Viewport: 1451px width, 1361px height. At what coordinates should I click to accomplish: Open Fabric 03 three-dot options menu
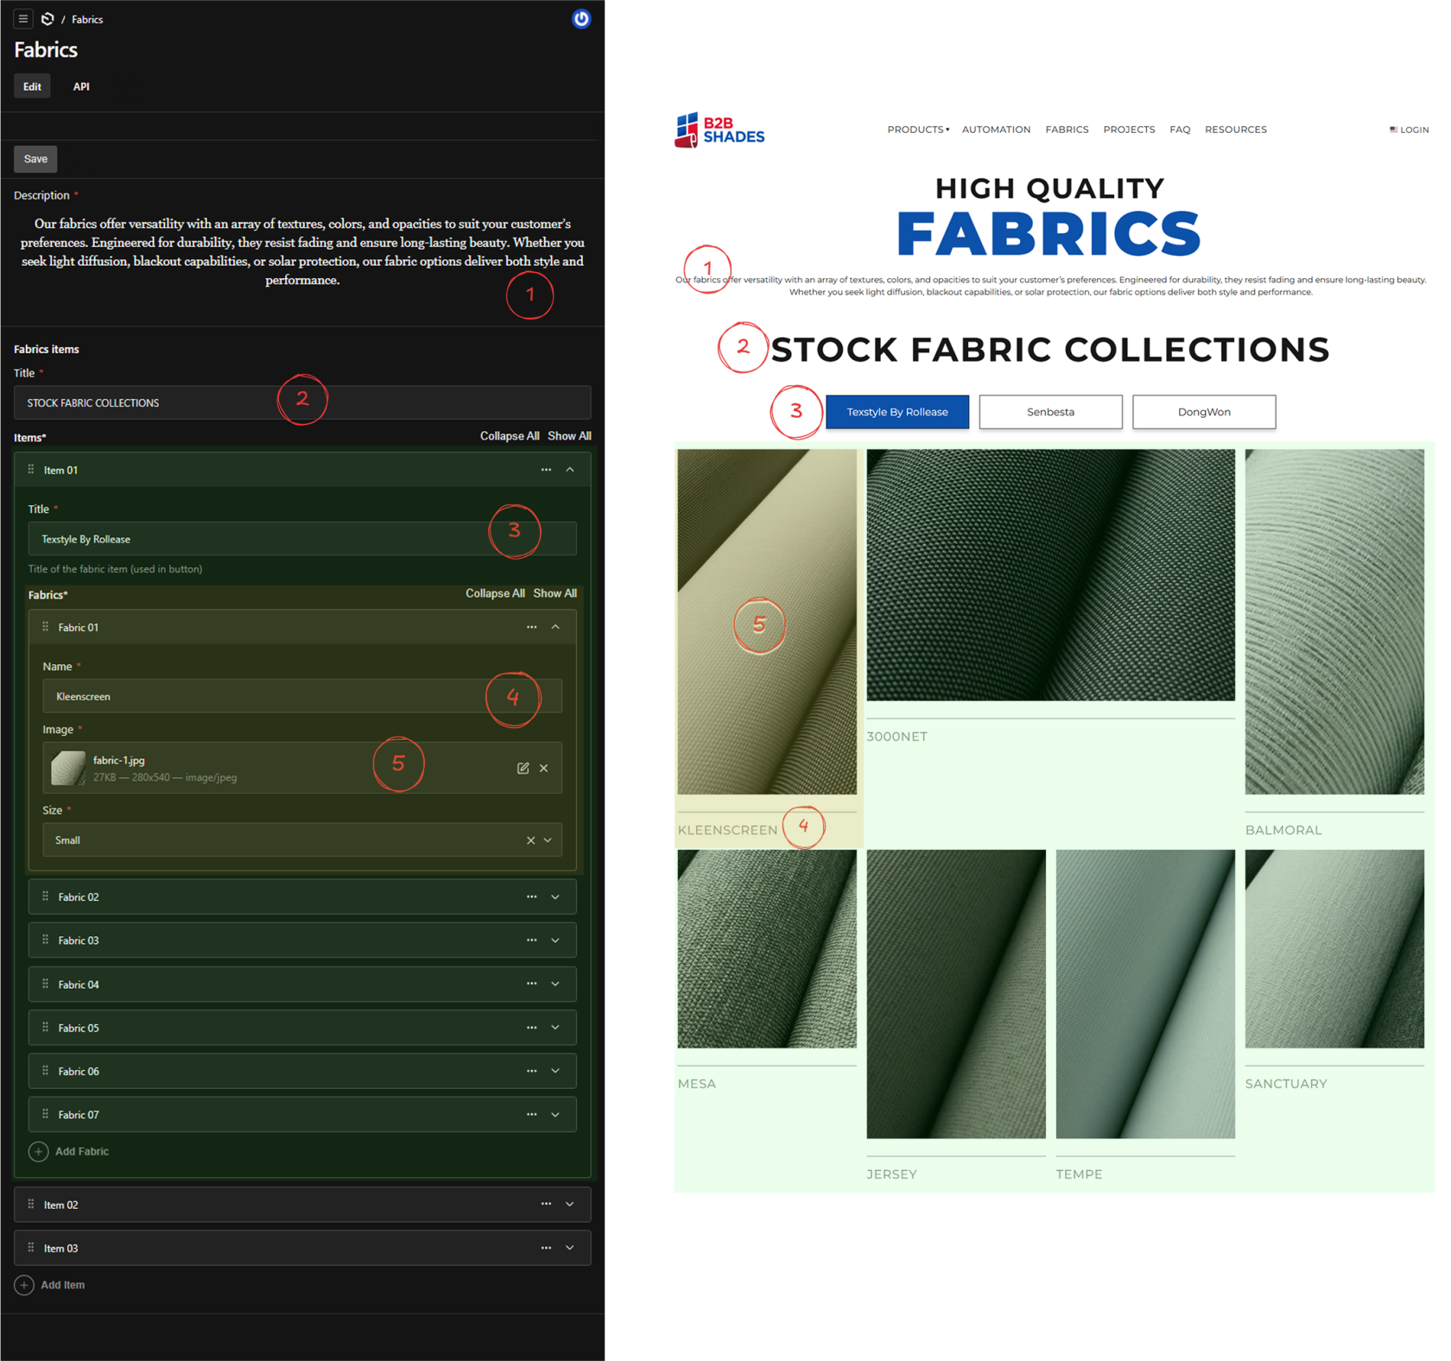pyautogui.click(x=531, y=940)
